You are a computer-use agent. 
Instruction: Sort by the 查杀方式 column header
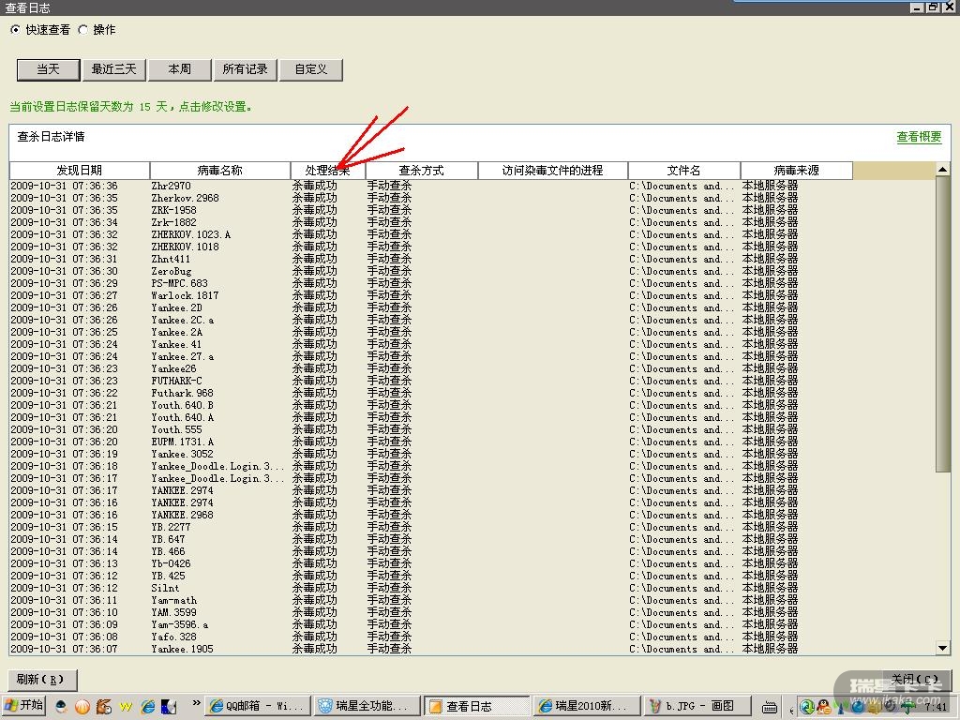pos(421,171)
